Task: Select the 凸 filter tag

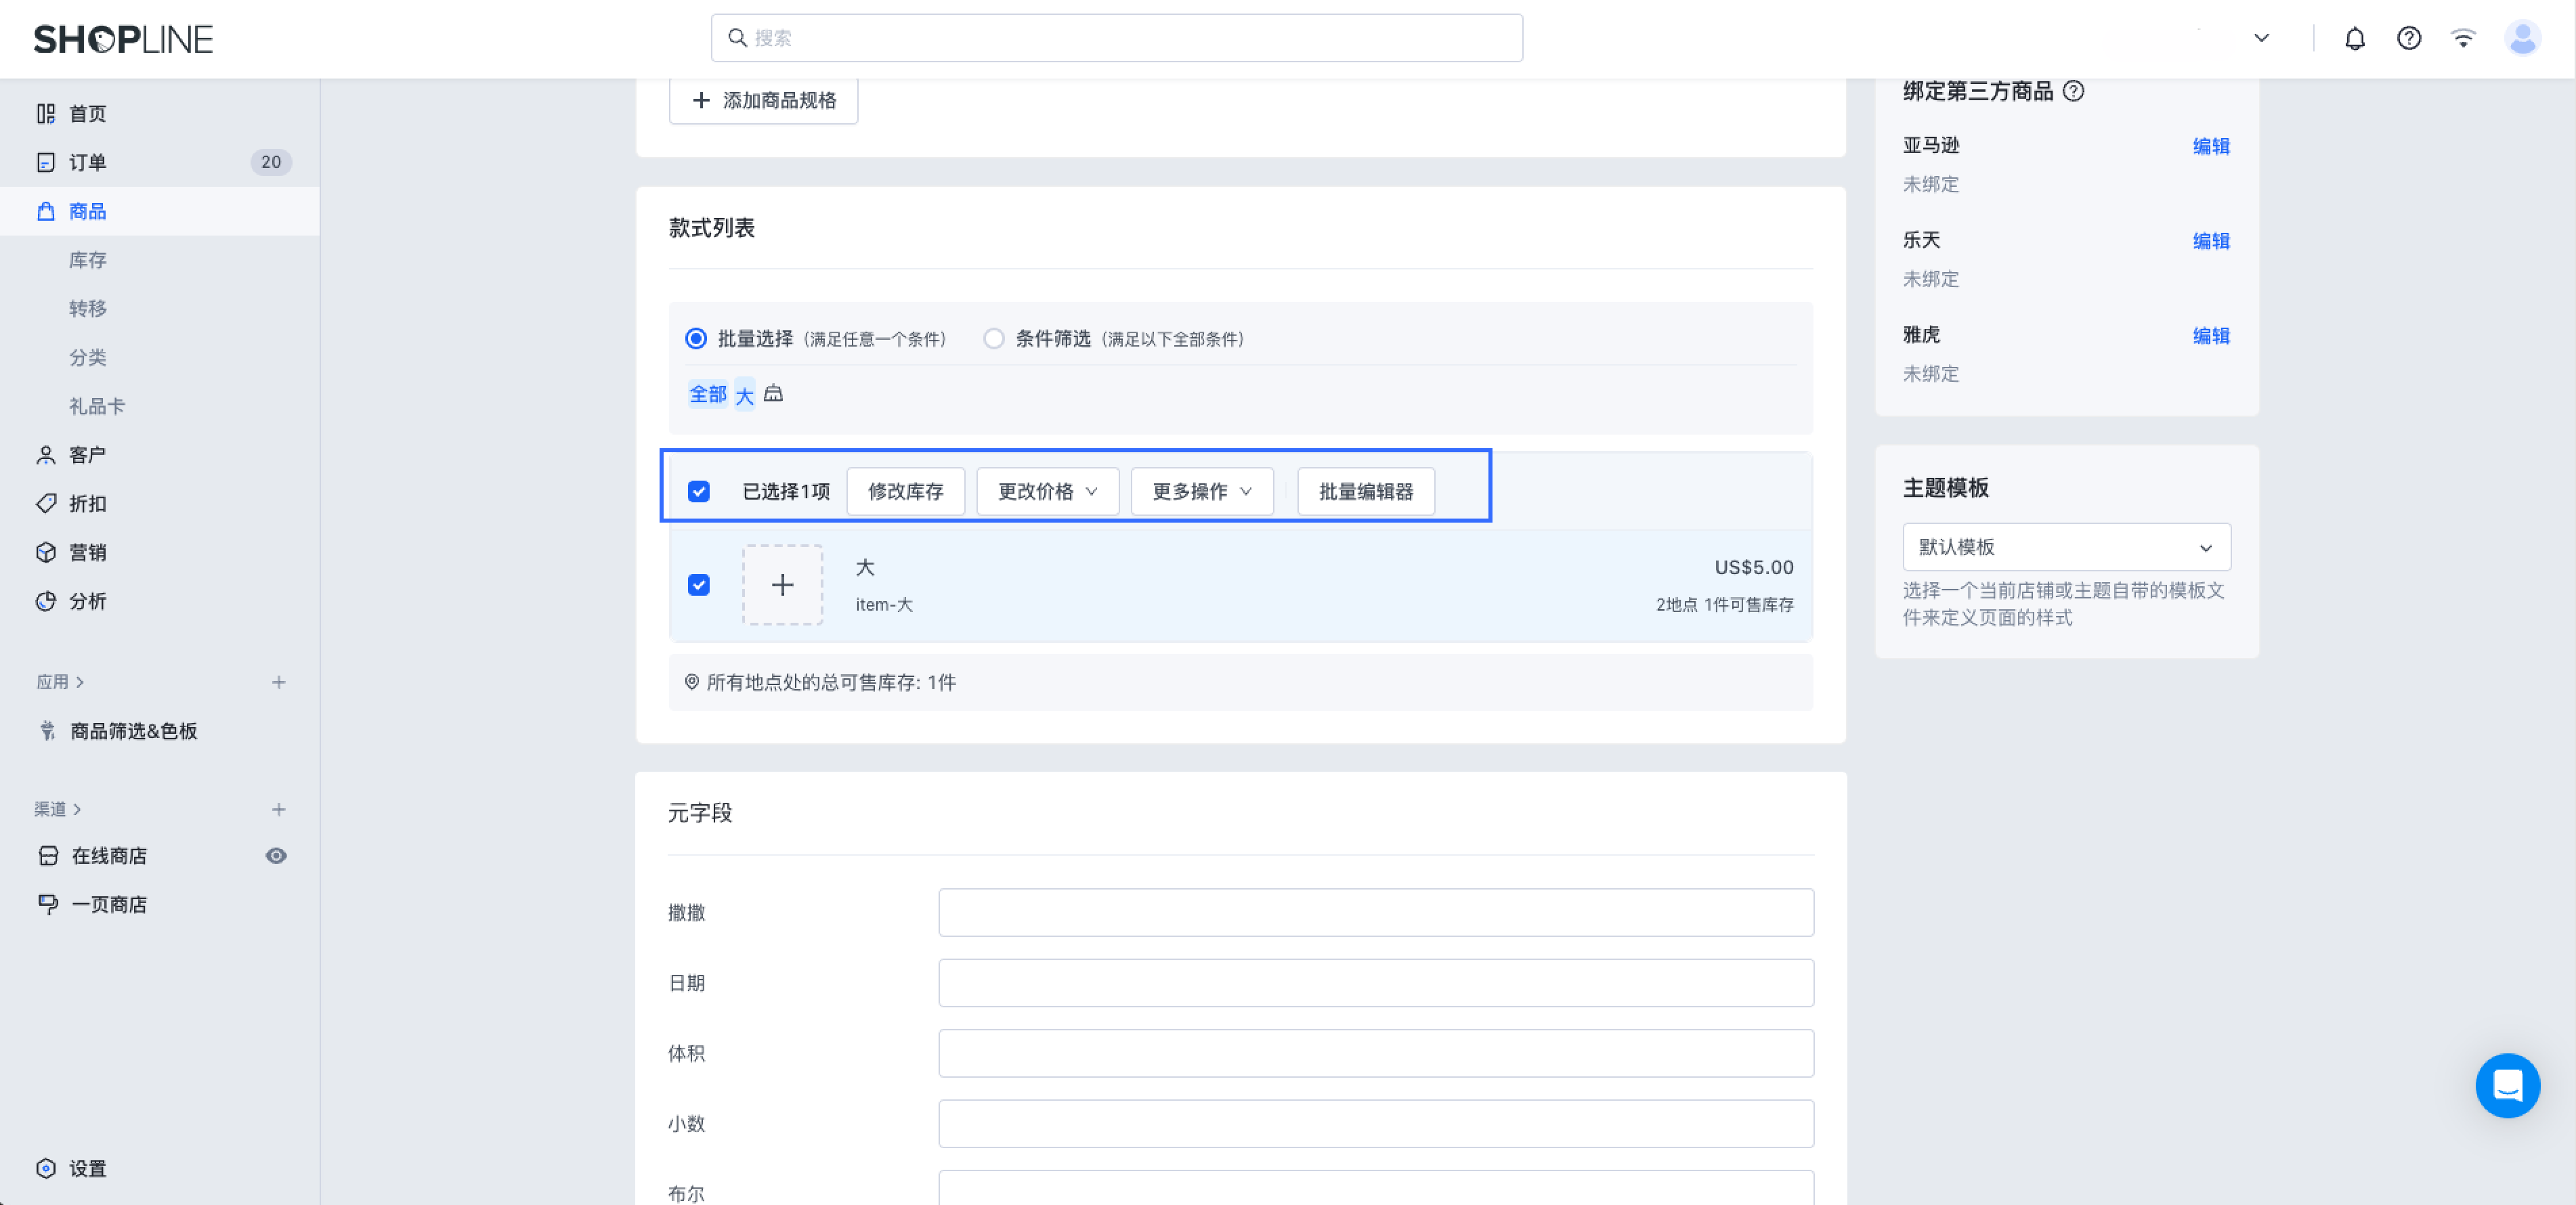Action: tap(773, 394)
